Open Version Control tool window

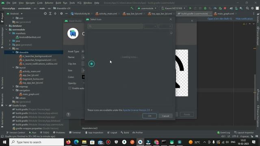[x=15, y=133]
